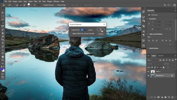Select the Move tool
Screen dimensions: 177x100
point(2,12)
